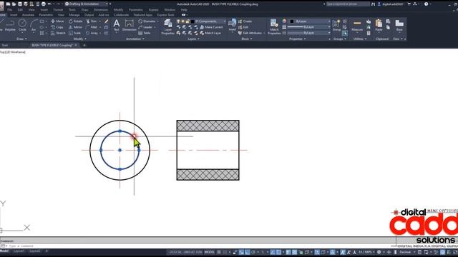This screenshot has height=257, width=458.
Task: Click the search keyword field
Action: 348,4
